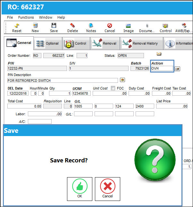The width and height of the screenshot is (193, 207).
Task: Switch to the Control tab
Action: tap(76, 43)
